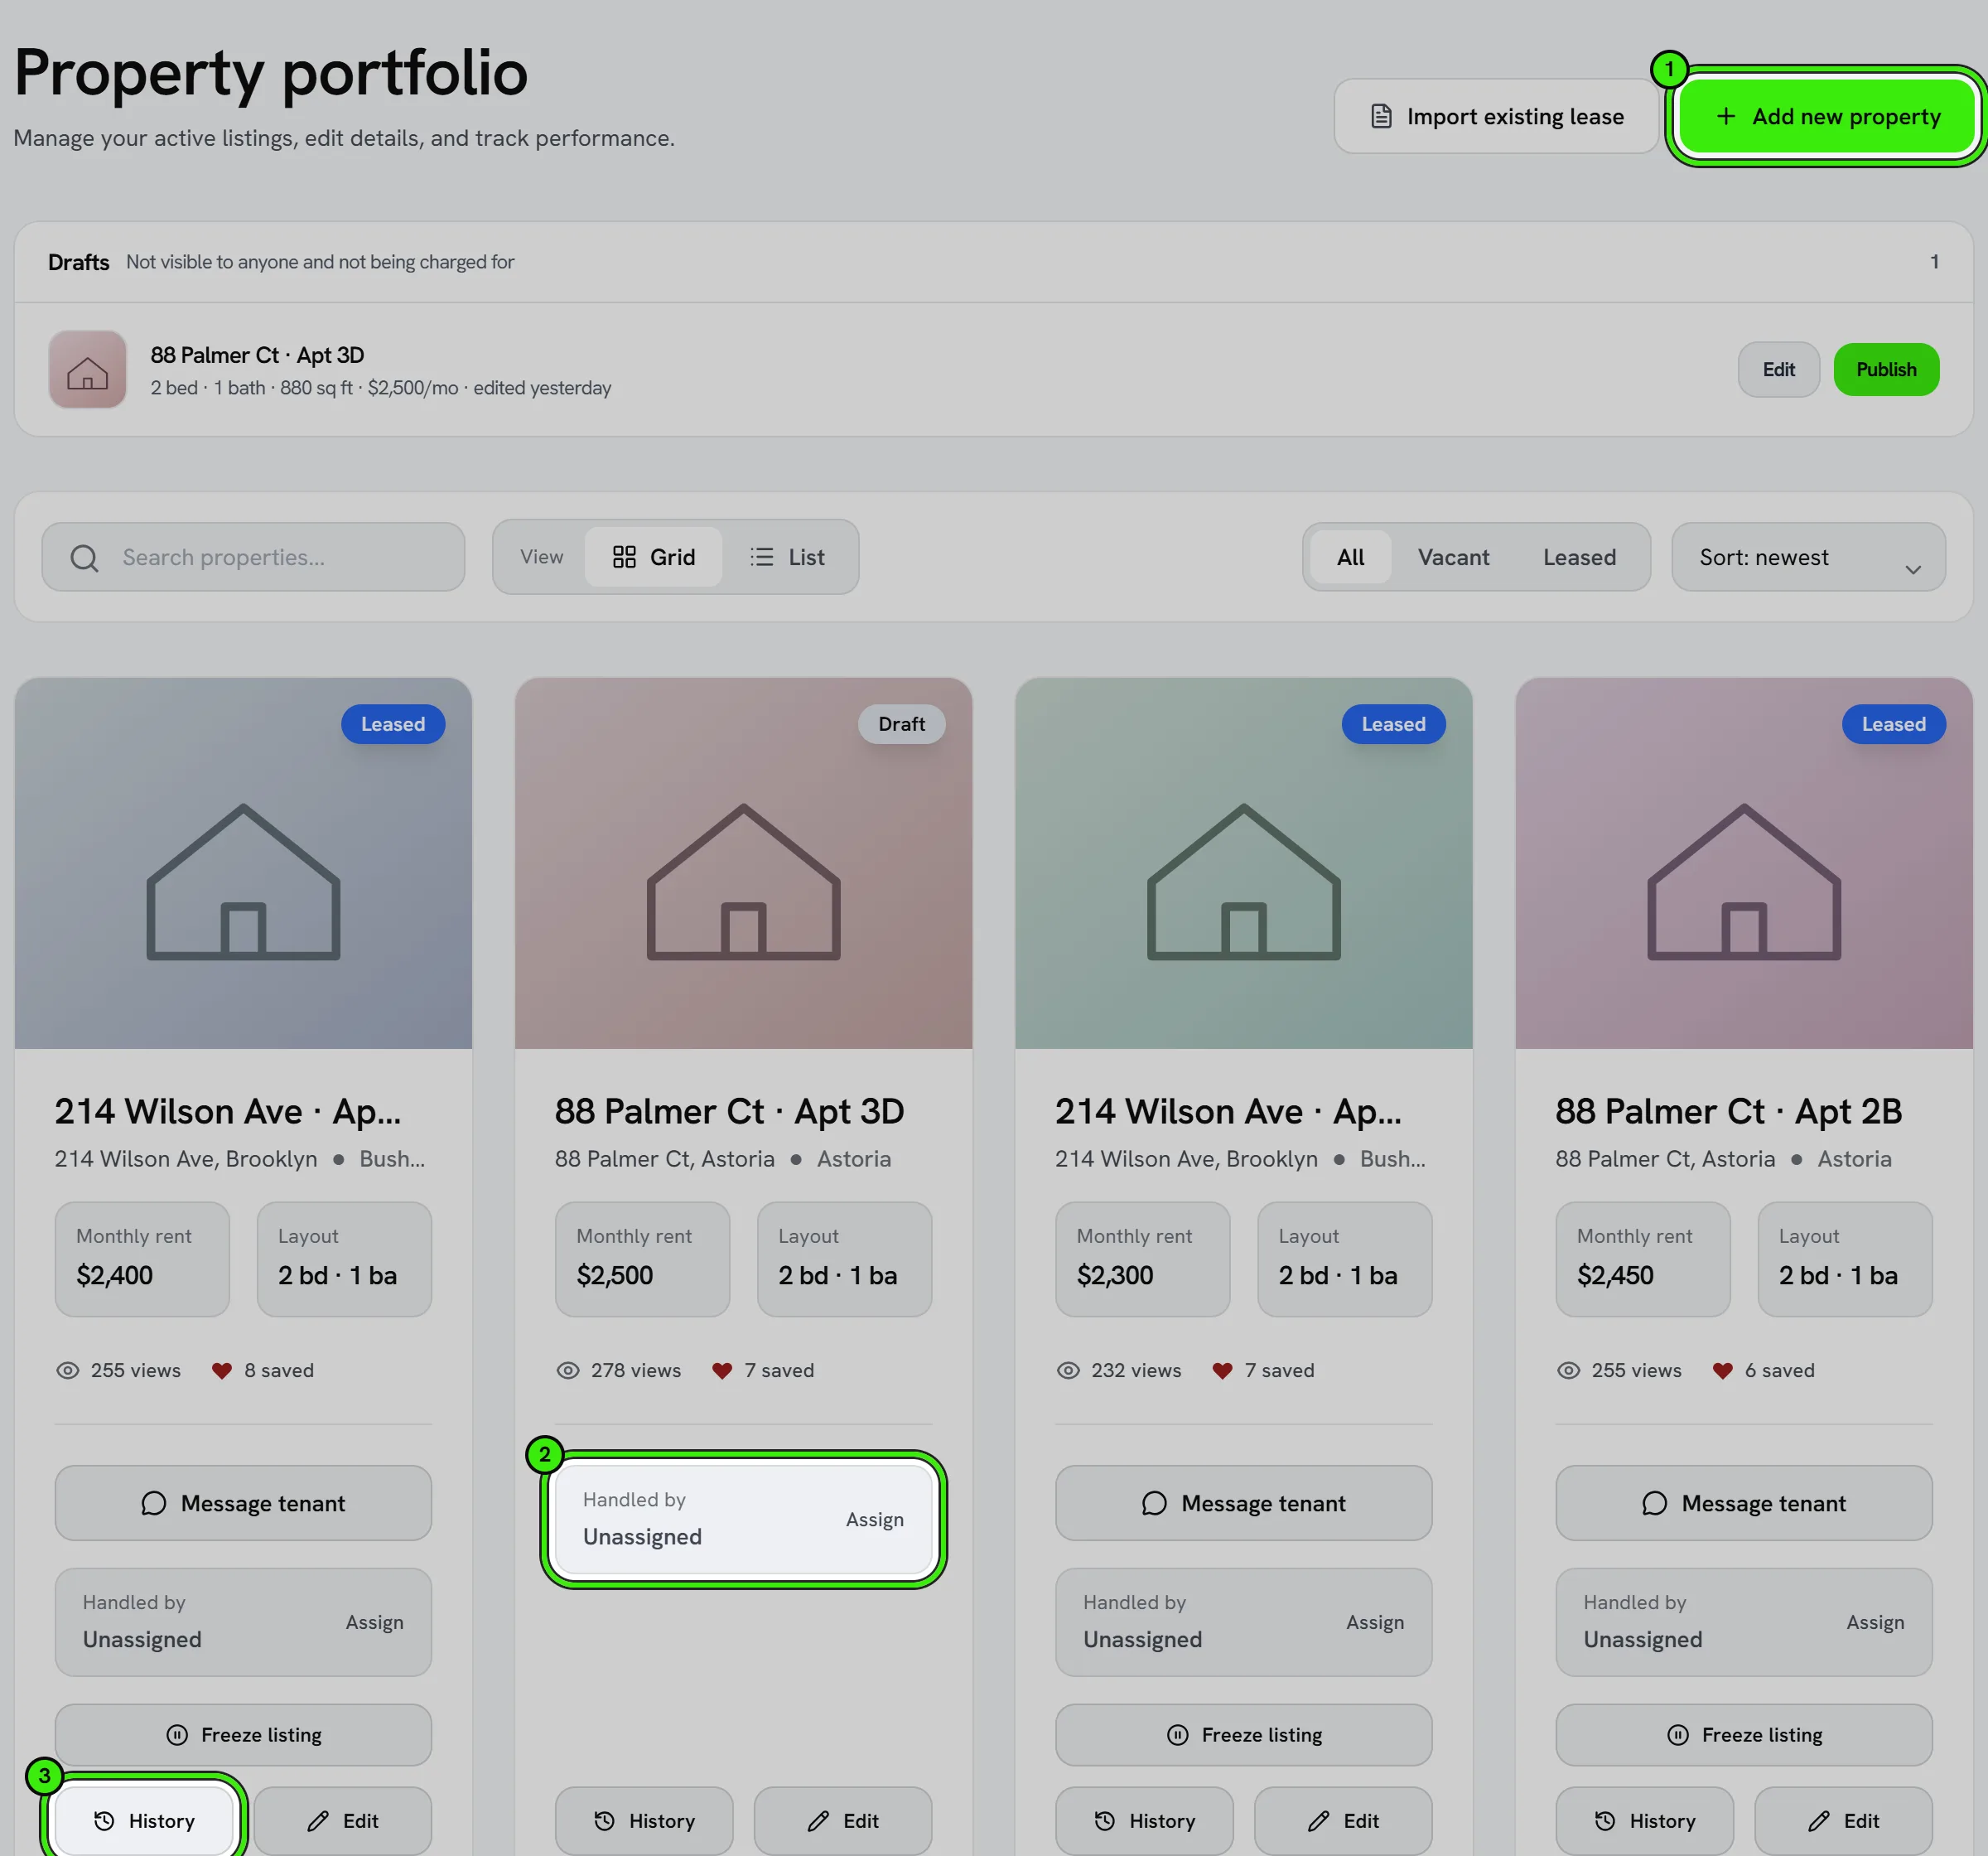The width and height of the screenshot is (1988, 1856).
Task: Assign handler on Apt 3D card
Action: point(874,1519)
